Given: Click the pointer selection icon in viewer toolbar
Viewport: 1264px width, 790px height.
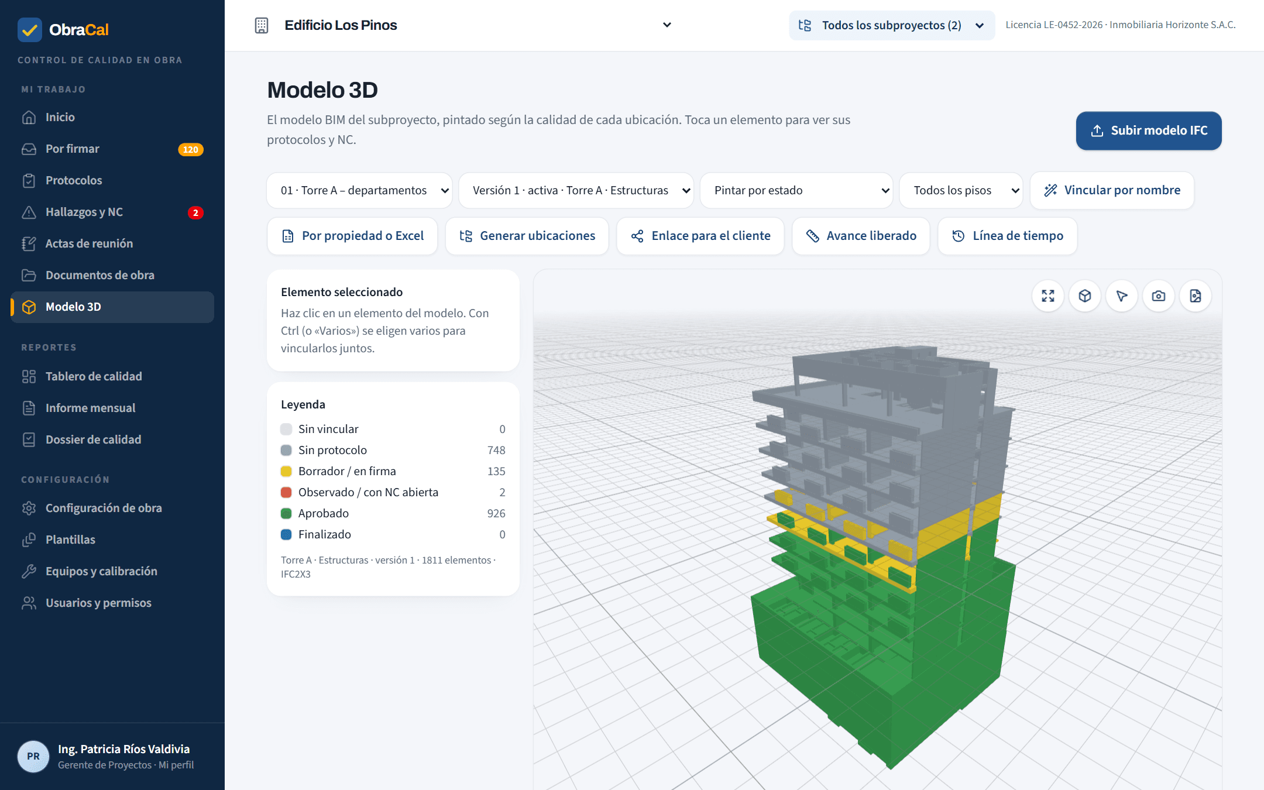Looking at the screenshot, I should (x=1122, y=296).
